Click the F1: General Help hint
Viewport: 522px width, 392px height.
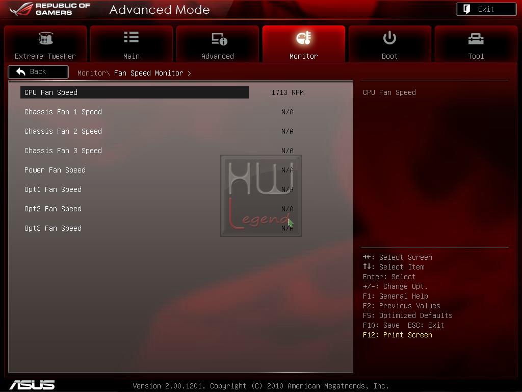click(396, 296)
